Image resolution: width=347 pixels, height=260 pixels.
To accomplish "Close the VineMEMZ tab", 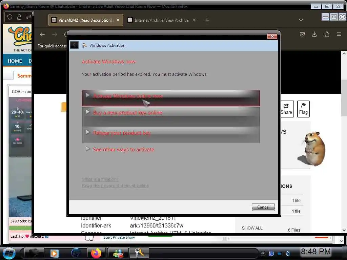I will 118,20.
